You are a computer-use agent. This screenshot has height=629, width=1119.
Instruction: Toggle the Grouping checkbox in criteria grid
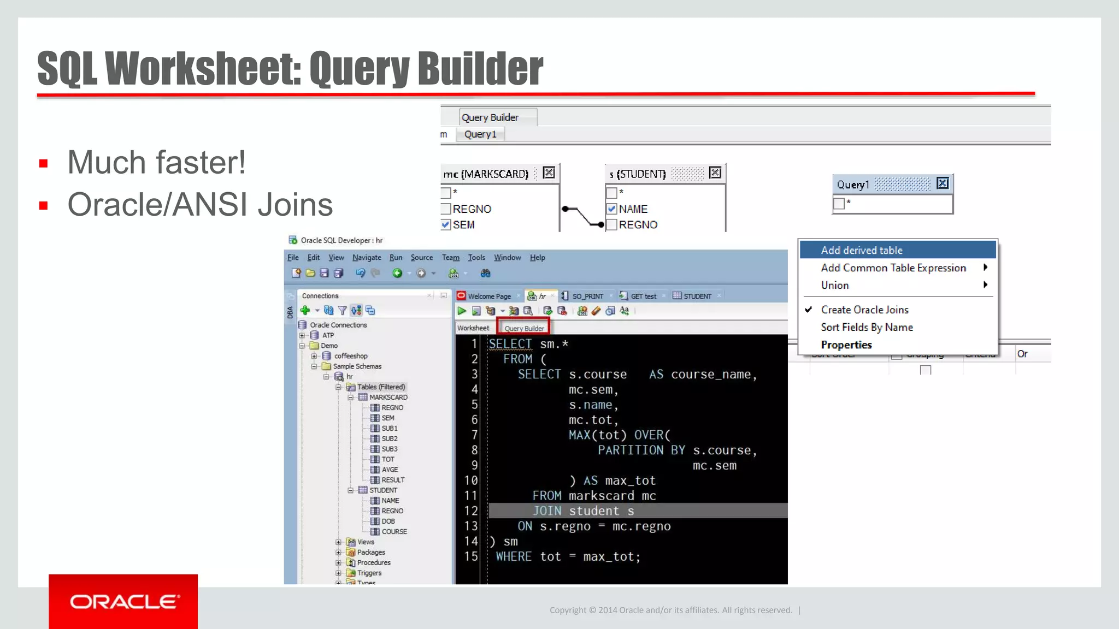pyautogui.click(x=926, y=370)
